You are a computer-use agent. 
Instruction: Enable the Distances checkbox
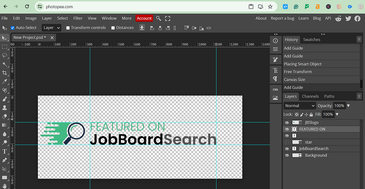[x=113, y=28]
